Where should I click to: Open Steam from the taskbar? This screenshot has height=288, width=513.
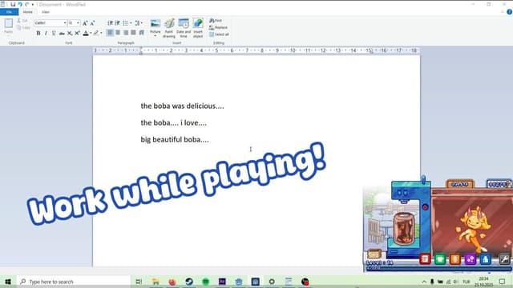(x=189, y=282)
